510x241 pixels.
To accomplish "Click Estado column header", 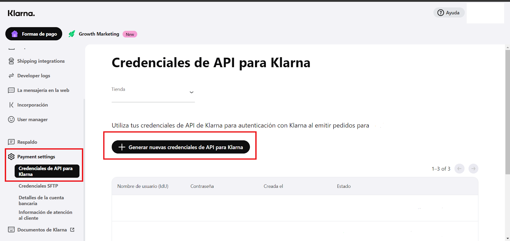I will 344,186.
